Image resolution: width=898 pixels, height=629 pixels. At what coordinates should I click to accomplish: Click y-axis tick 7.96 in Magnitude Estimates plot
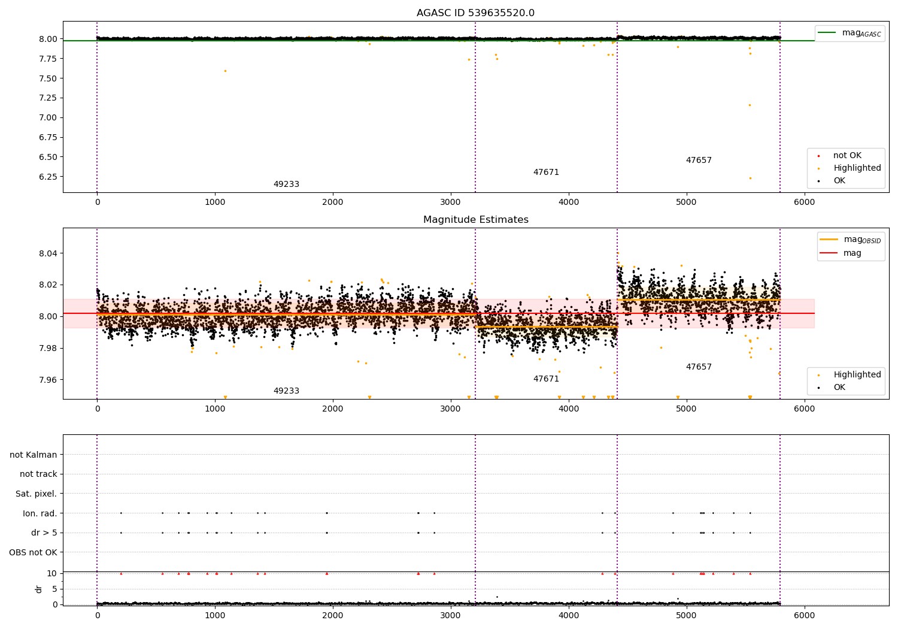(x=48, y=380)
